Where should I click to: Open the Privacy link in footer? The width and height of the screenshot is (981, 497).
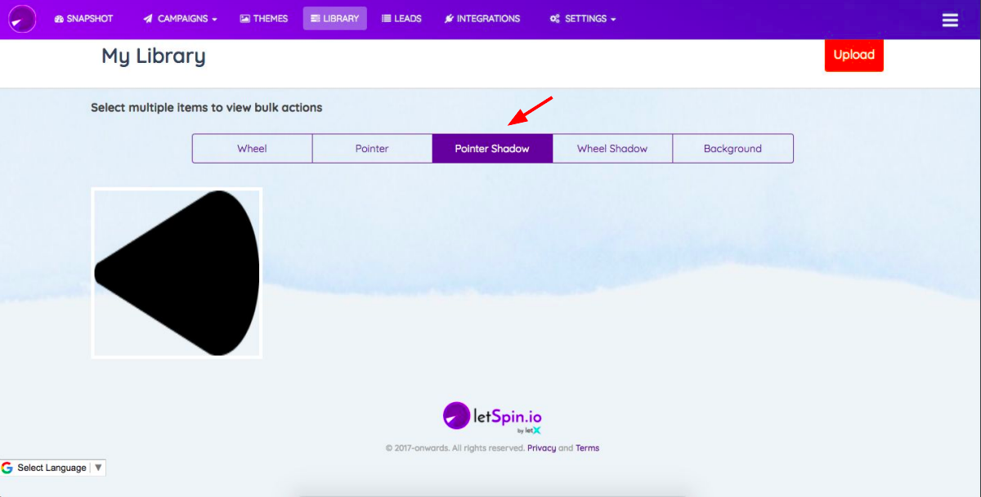tap(541, 448)
